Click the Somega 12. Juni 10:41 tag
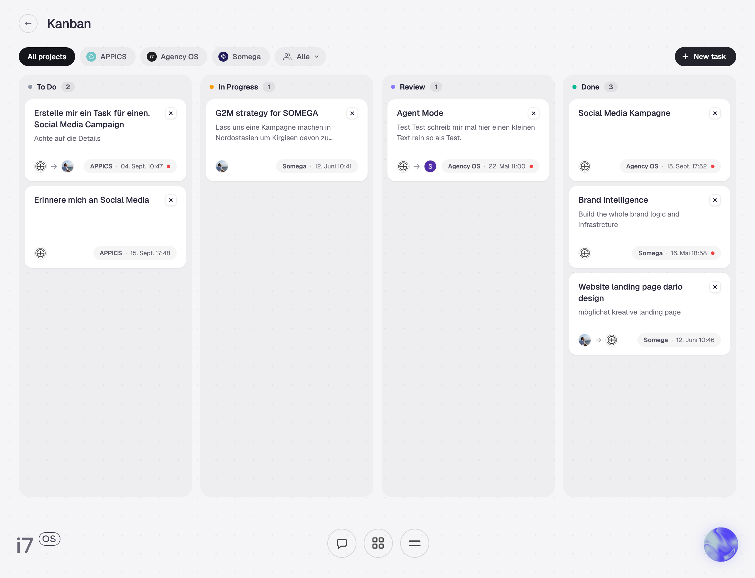The height and width of the screenshot is (578, 755). [317, 166]
